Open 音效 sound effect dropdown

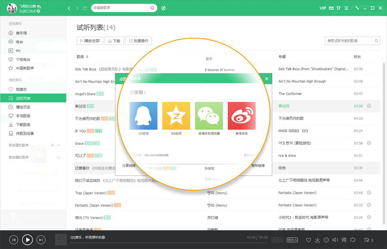click(292, 240)
